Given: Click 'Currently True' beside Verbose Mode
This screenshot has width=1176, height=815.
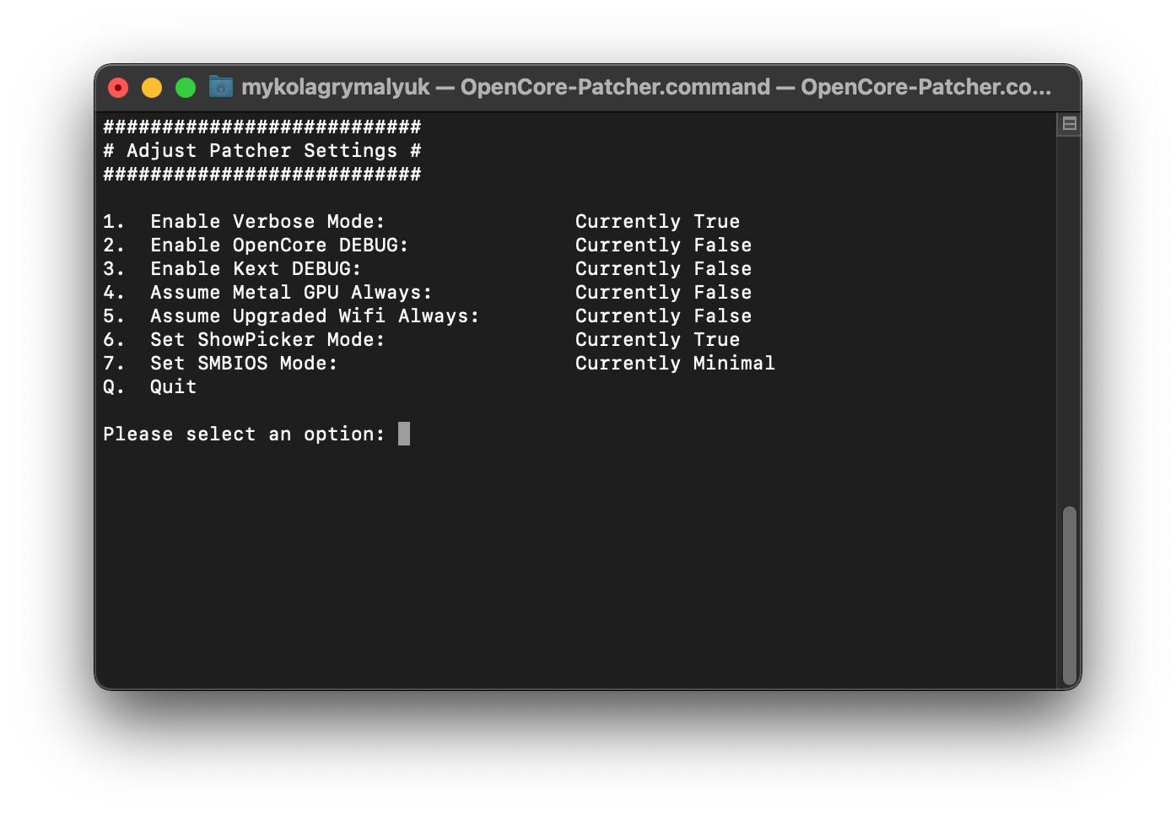Looking at the screenshot, I should pyautogui.click(x=657, y=222).
